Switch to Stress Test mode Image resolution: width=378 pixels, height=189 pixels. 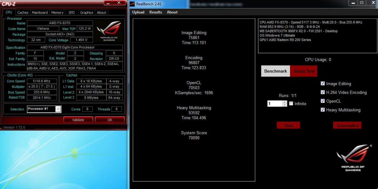pos(304,71)
